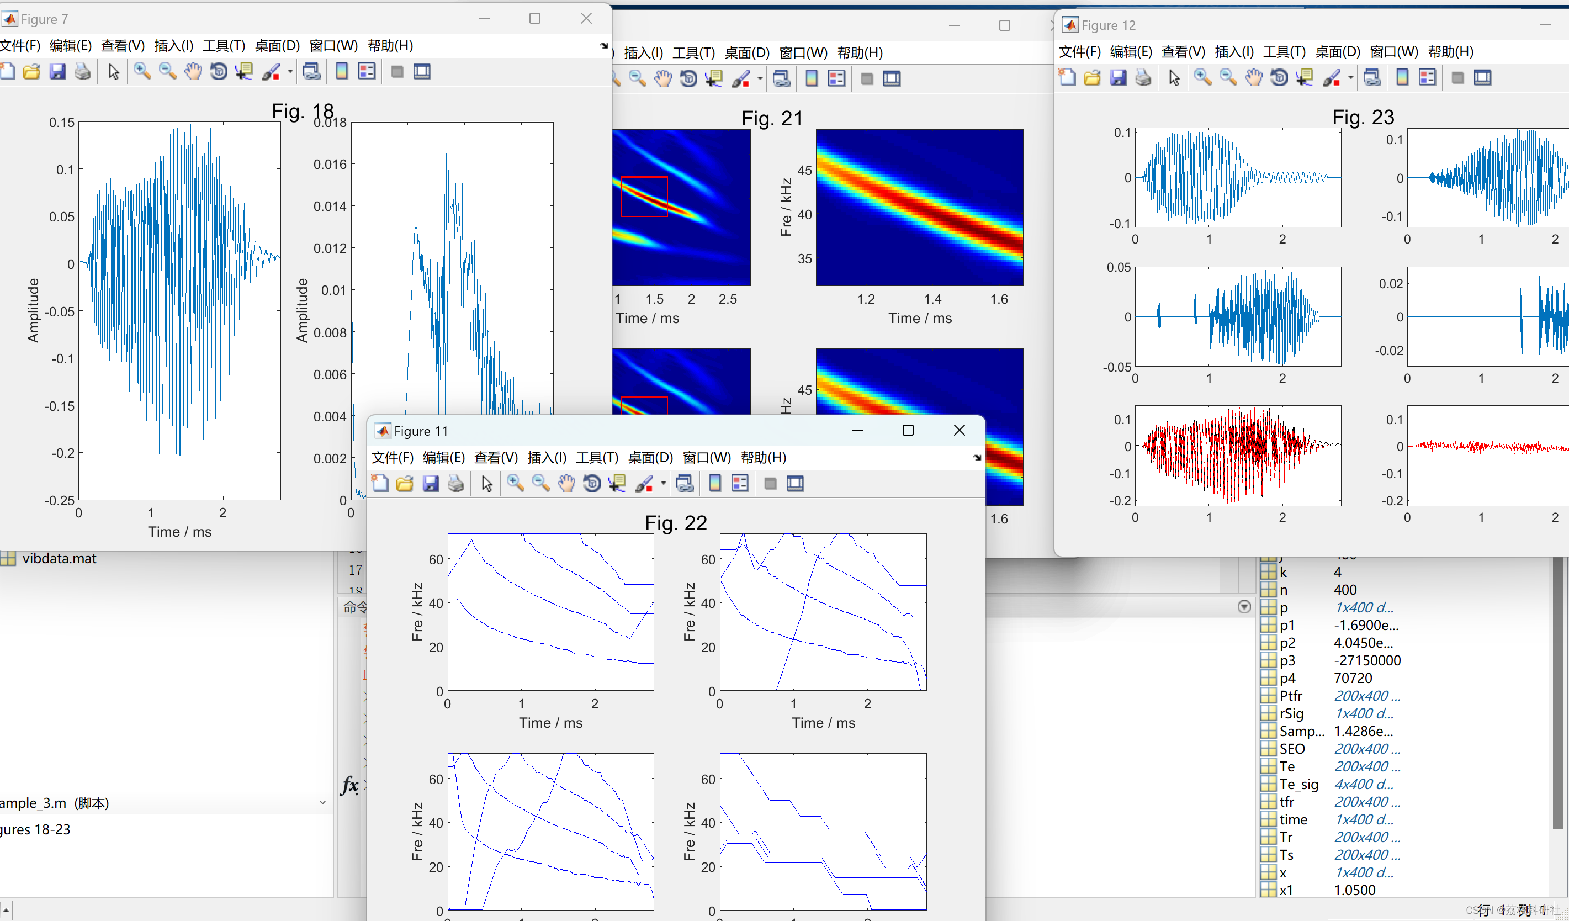Click Open file icon in Figure 11 toolbar
This screenshot has height=921, width=1569.
coord(405,483)
